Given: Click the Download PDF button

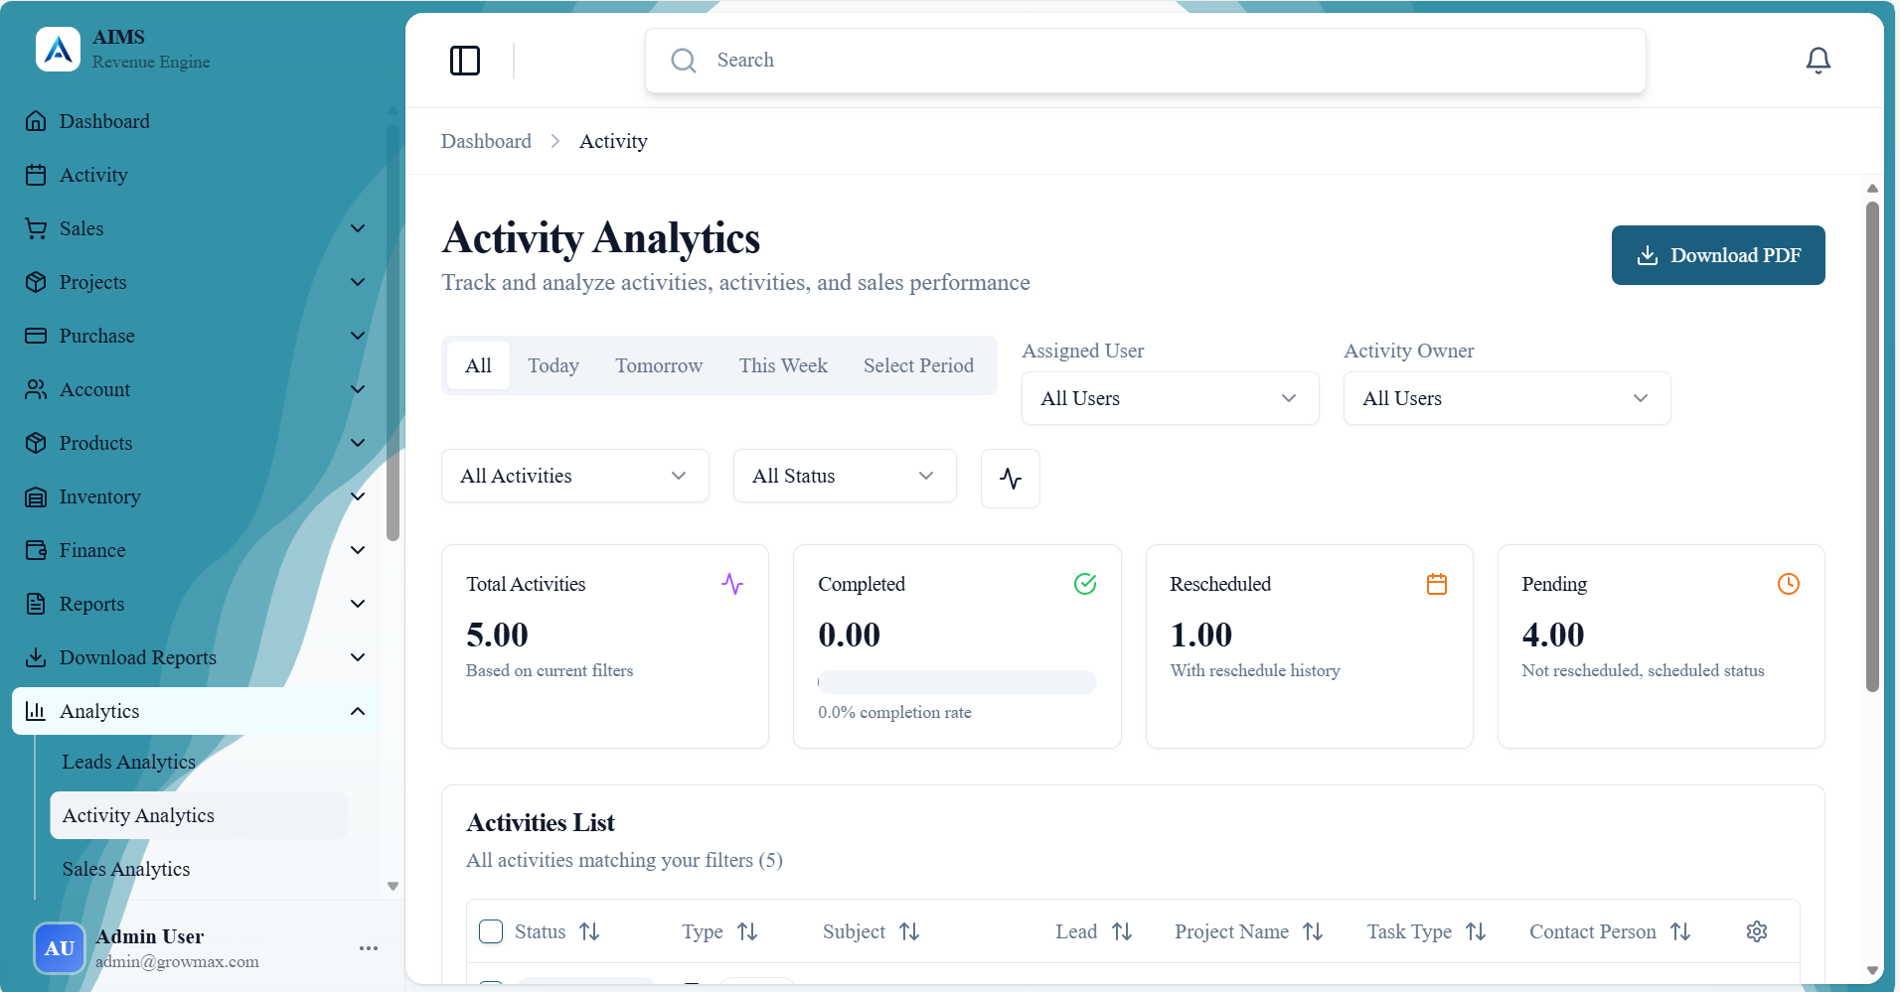Looking at the screenshot, I should [1717, 255].
